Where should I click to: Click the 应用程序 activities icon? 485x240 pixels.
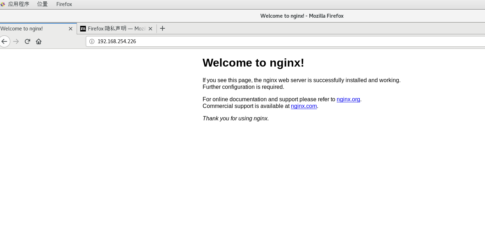(x=3, y=4)
